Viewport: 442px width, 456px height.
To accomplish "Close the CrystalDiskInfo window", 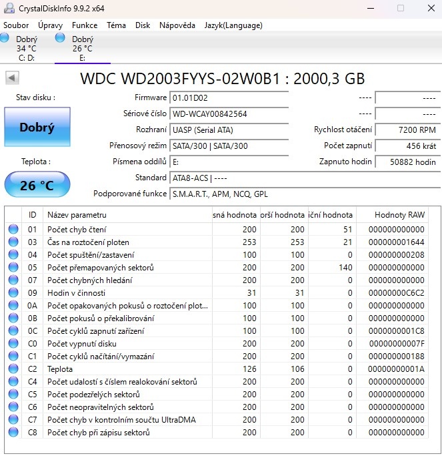I will pos(431,8).
